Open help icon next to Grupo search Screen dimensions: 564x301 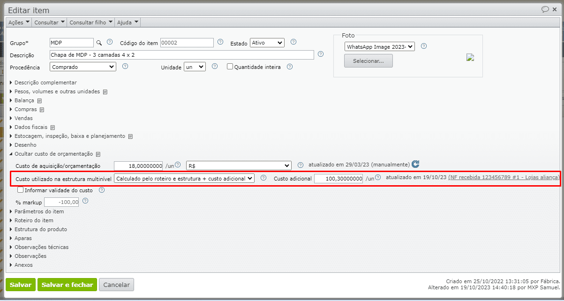(x=110, y=42)
